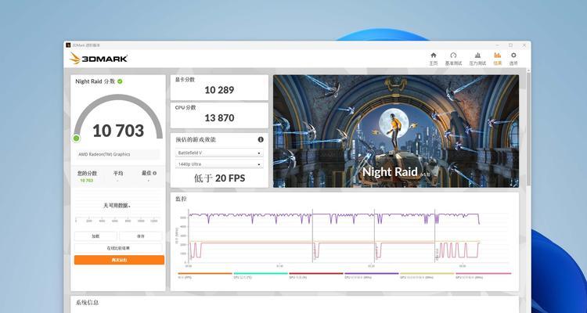The height and width of the screenshot is (313, 587).
Task: Close the 3DMark window
Action: 524,45
